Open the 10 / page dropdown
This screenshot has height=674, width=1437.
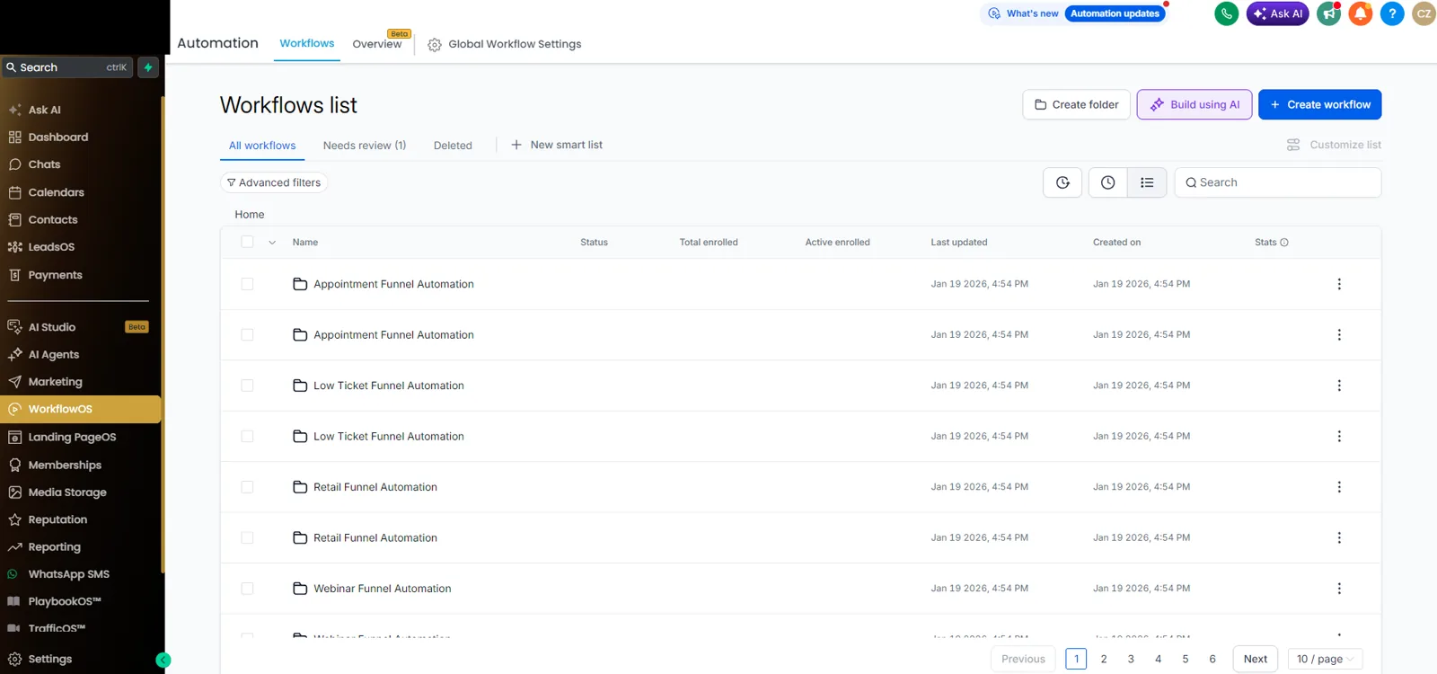tap(1325, 659)
